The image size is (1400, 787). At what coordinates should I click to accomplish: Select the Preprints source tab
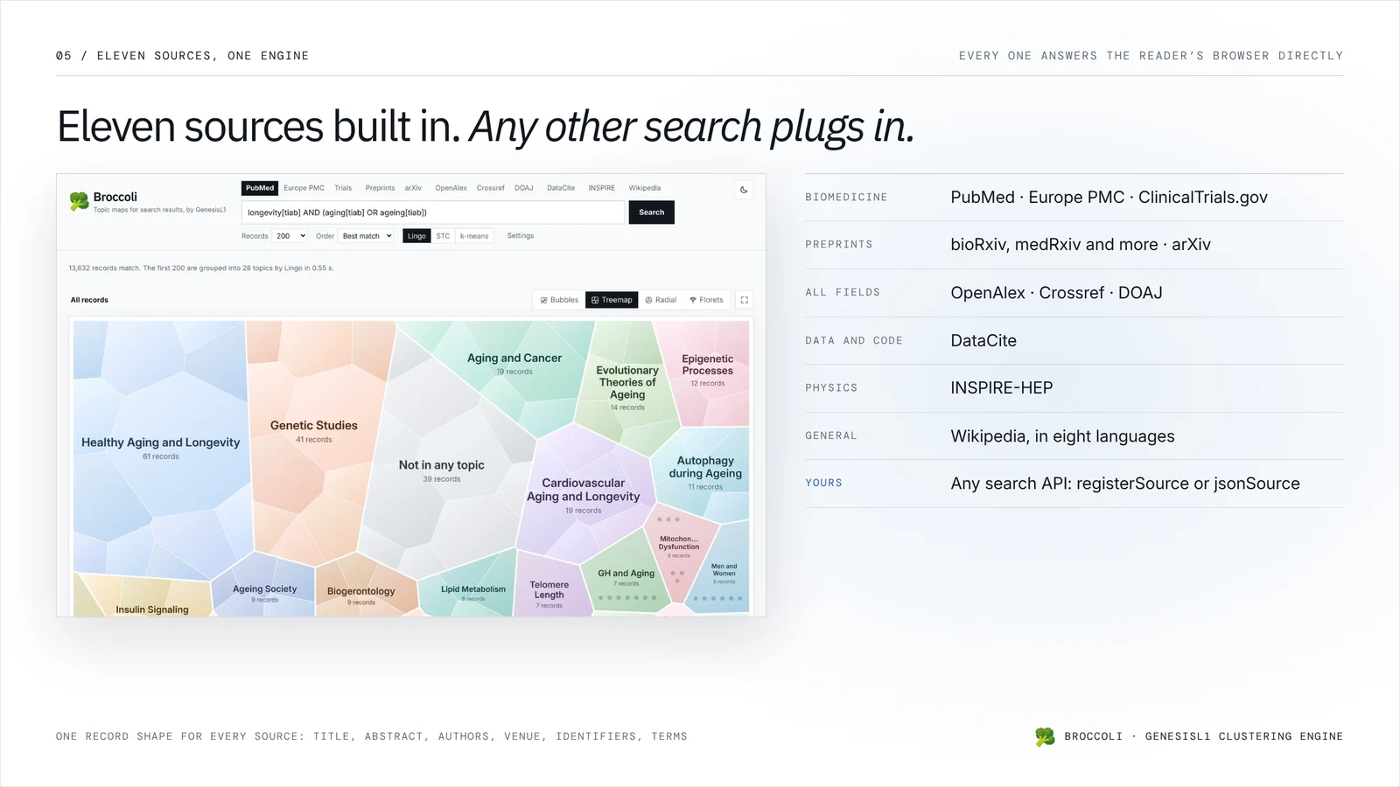[x=380, y=188]
